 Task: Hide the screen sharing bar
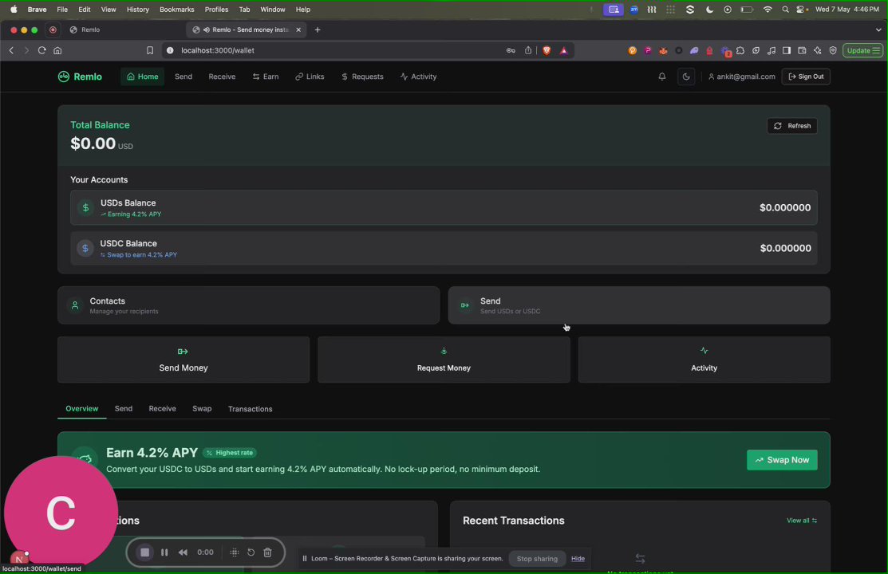tap(578, 559)
